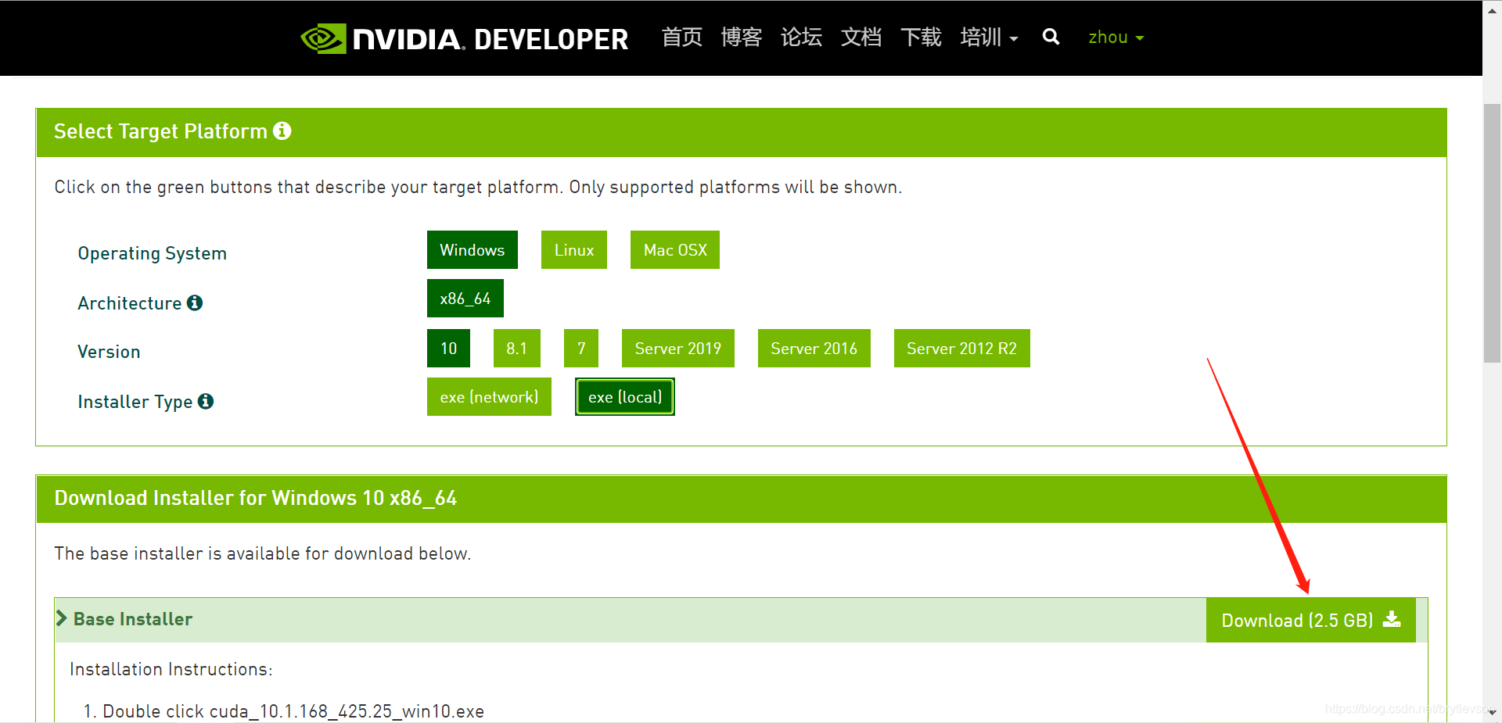Open 文档 navigation item

[861, 38]
